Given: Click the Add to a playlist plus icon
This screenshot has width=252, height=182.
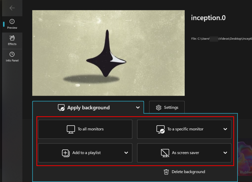Looking at the screenshot, I should tap(66, 153).
